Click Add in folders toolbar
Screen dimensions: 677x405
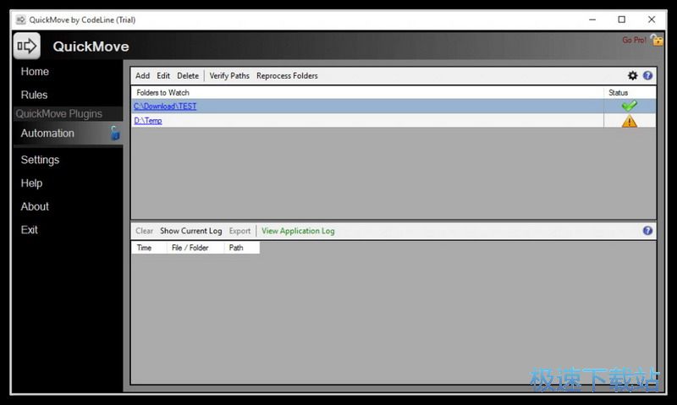[142, 76]
